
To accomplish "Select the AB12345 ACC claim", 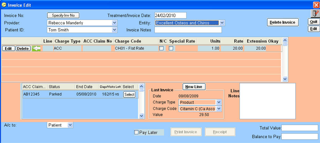I will (x=129, y=94).
